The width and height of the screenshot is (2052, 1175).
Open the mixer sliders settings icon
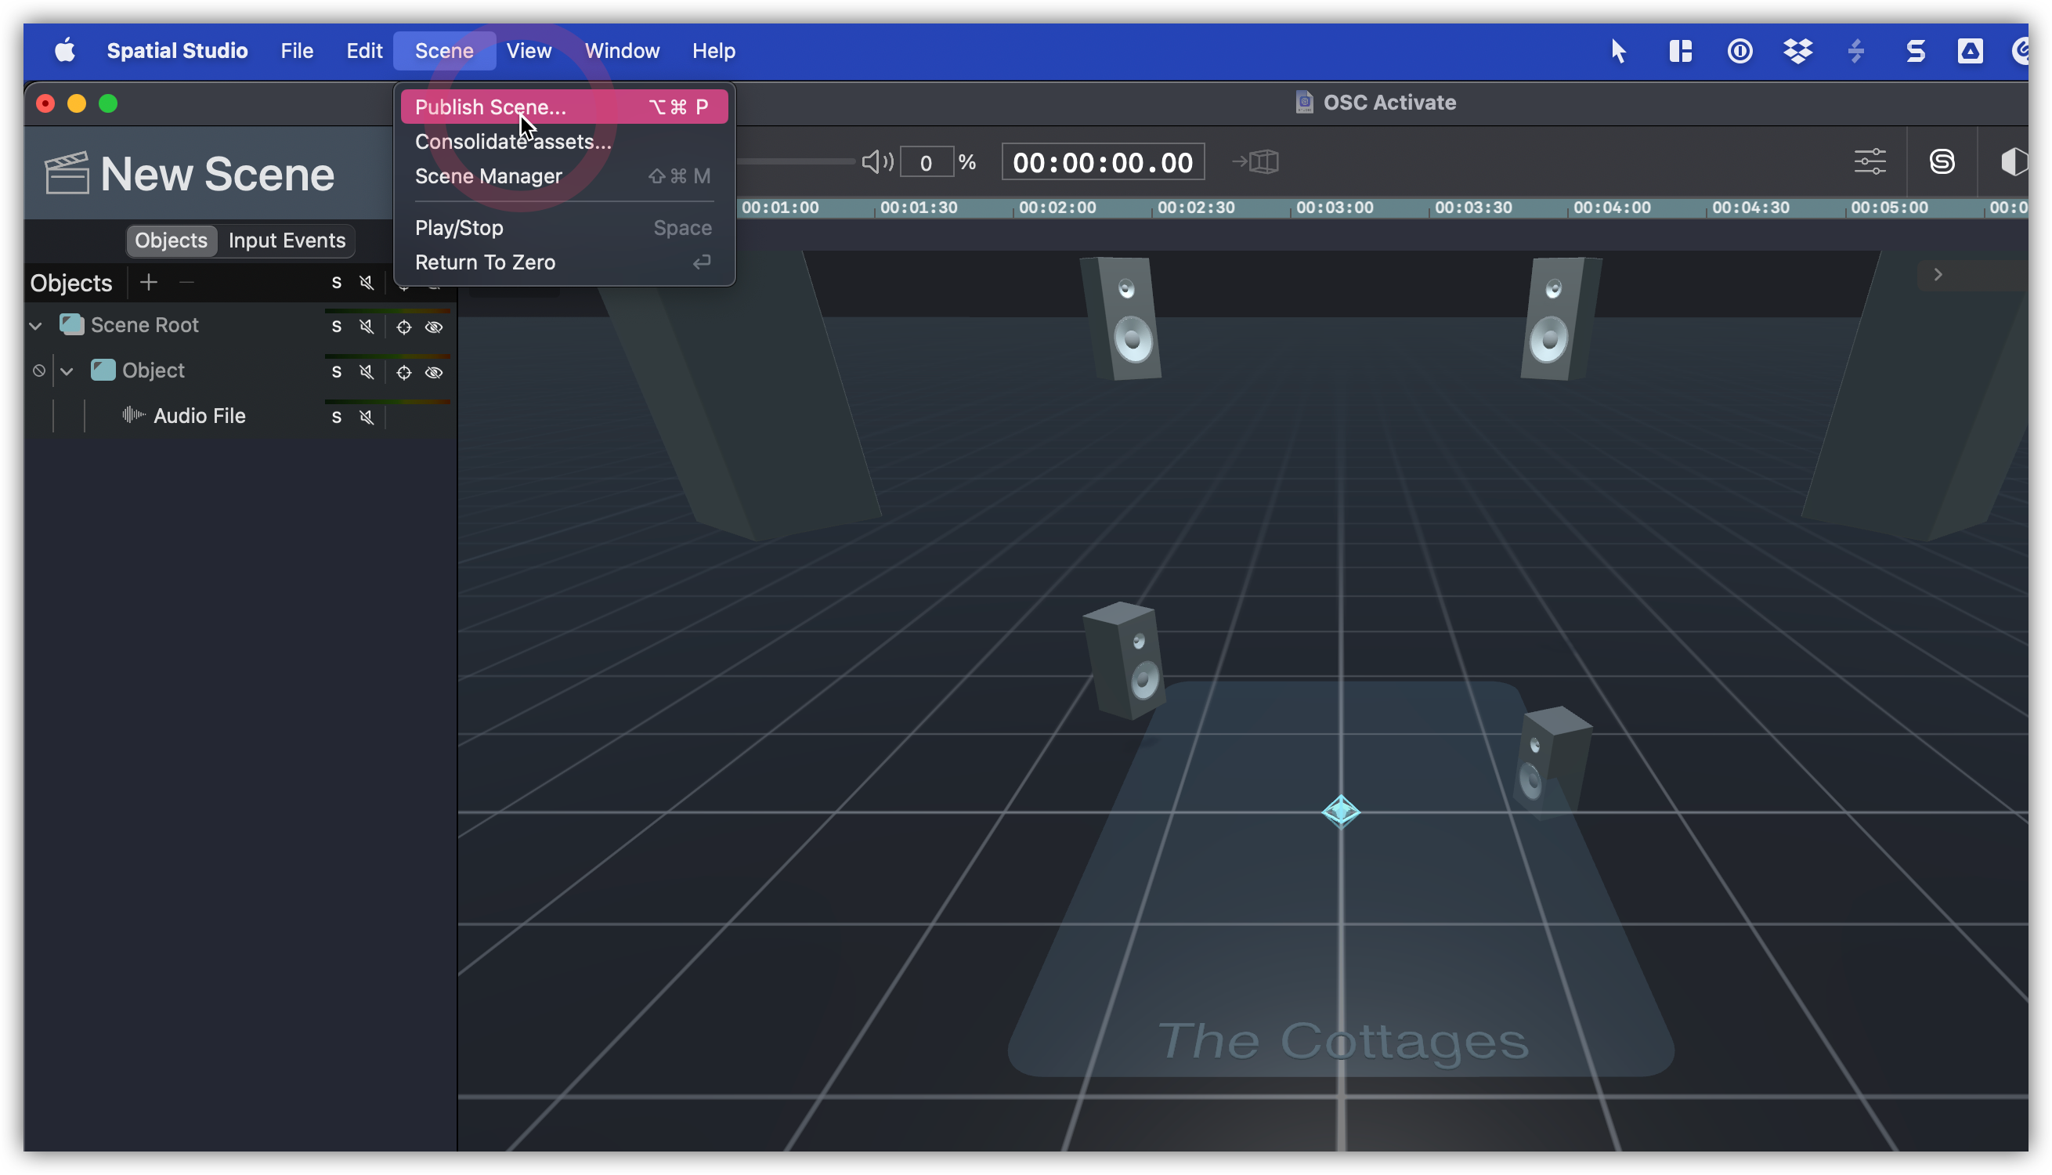click(x=1869, y=161)
